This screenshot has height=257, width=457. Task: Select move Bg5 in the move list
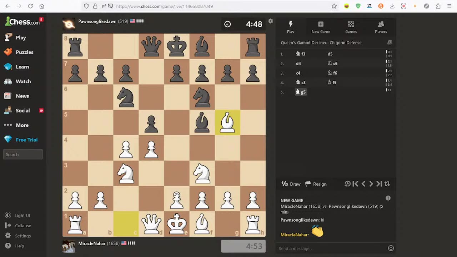click(x=301, y=92)
